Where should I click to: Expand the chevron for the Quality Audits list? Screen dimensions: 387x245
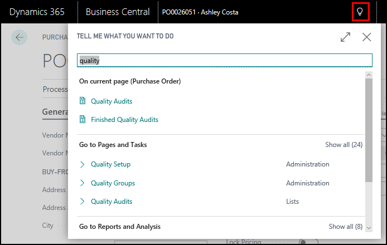[x=83, y=202]
